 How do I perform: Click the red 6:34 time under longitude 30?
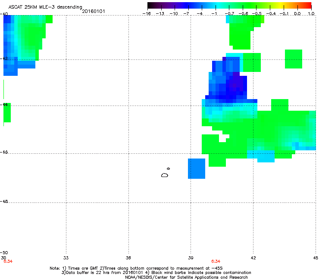pos(8,261)
